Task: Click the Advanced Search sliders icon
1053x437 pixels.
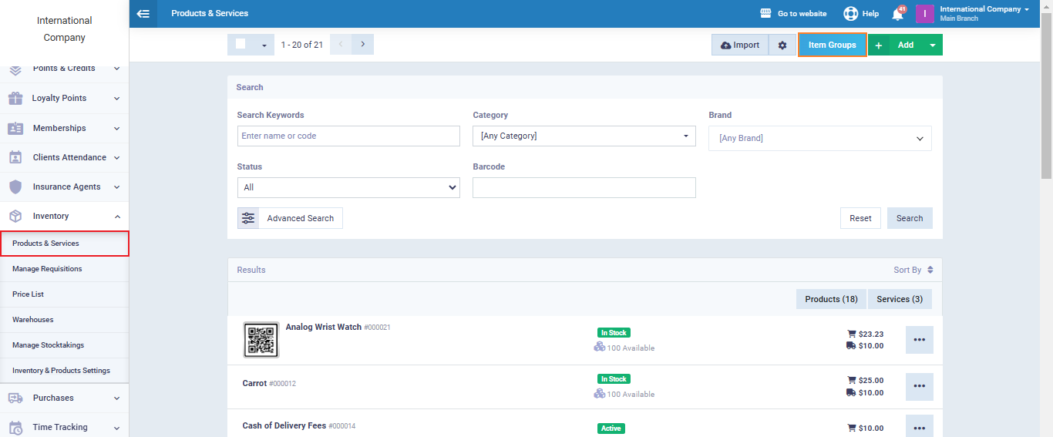Action: (x=248, y=218)
